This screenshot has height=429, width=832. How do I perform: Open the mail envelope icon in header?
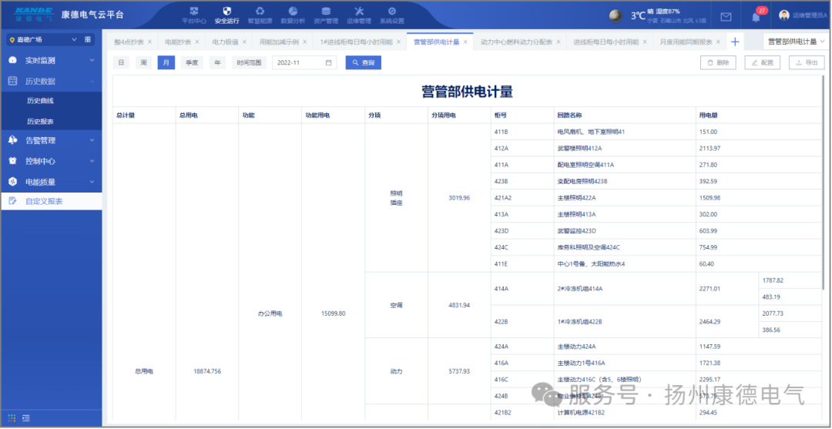click(x=726, y=16)
